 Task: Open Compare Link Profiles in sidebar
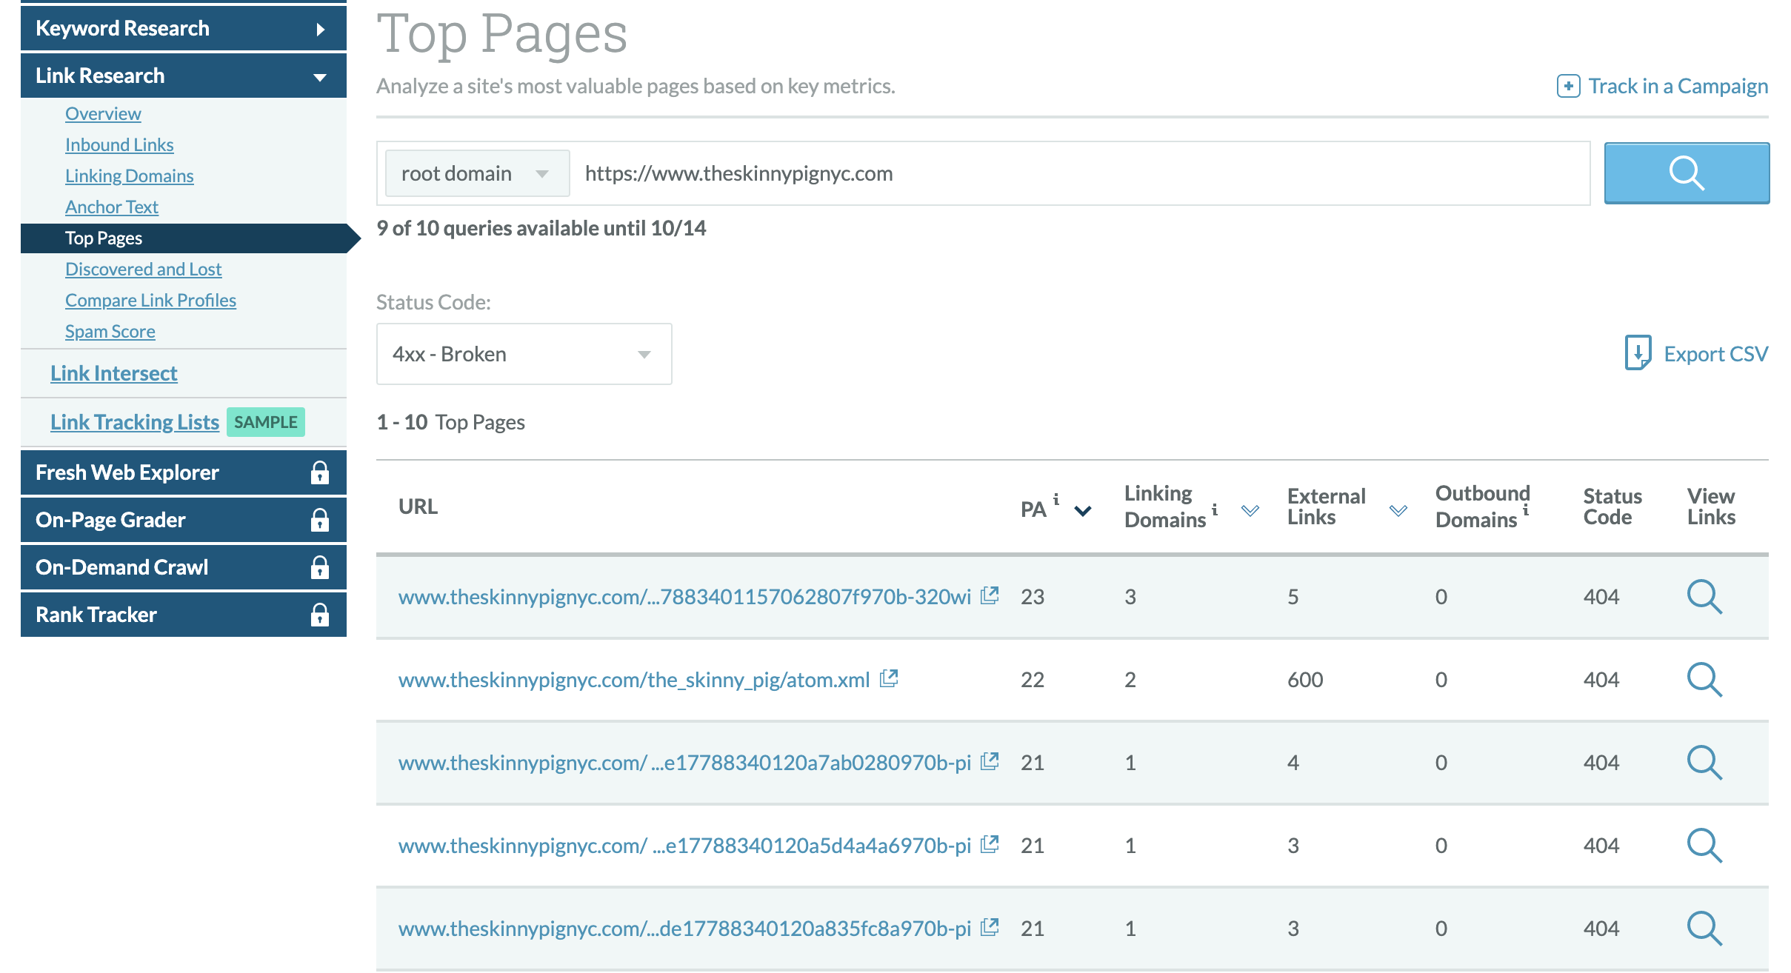150,301
